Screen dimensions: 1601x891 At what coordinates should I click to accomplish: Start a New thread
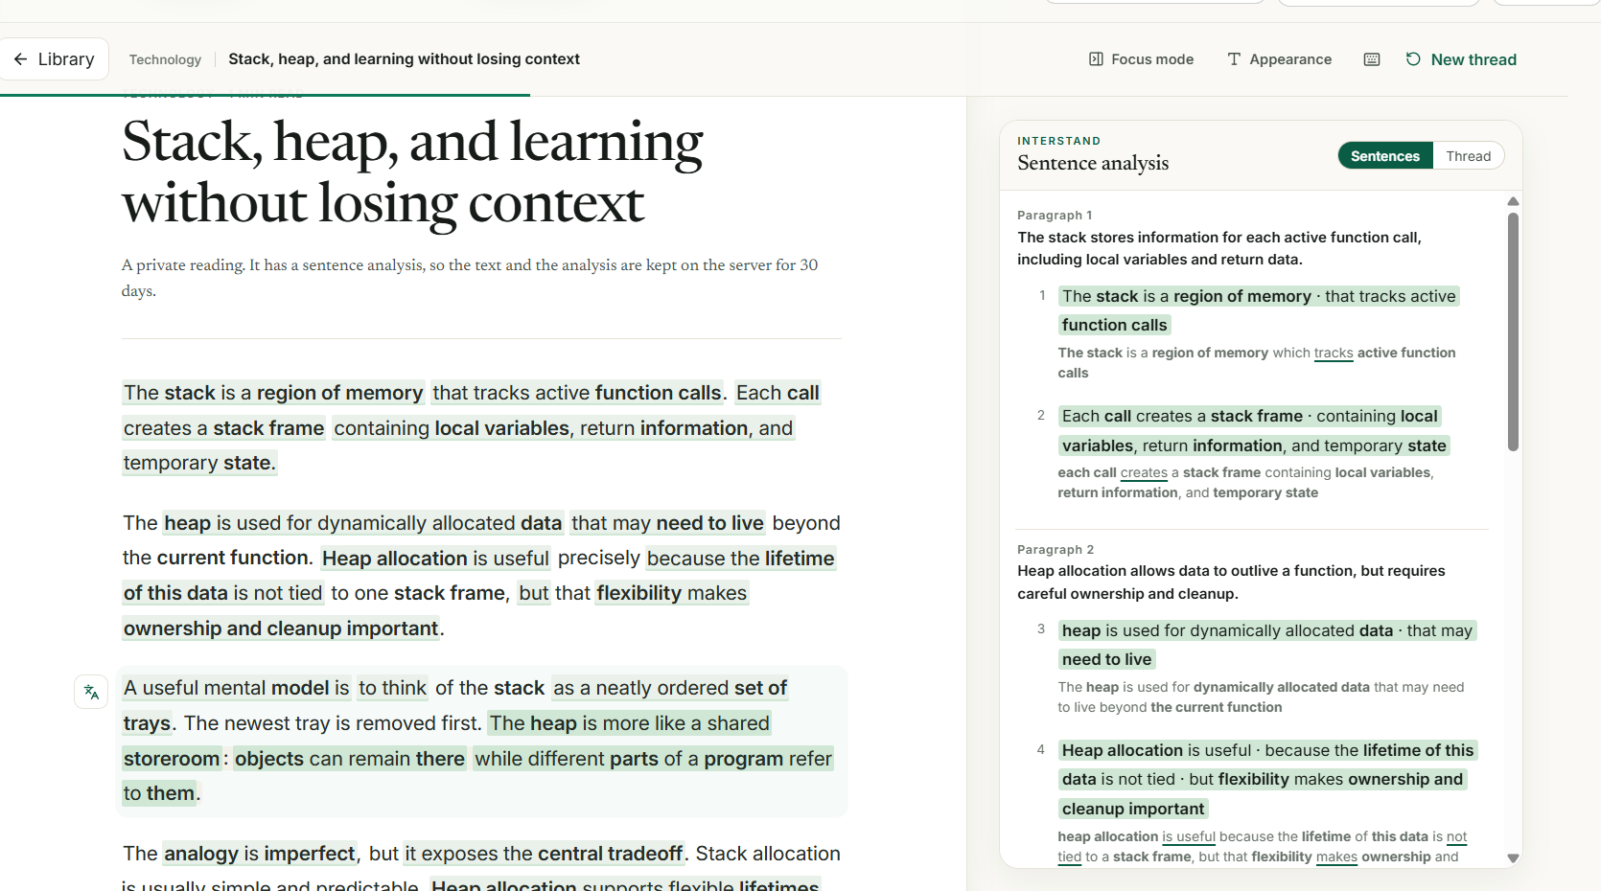(x=1461, y=59)
